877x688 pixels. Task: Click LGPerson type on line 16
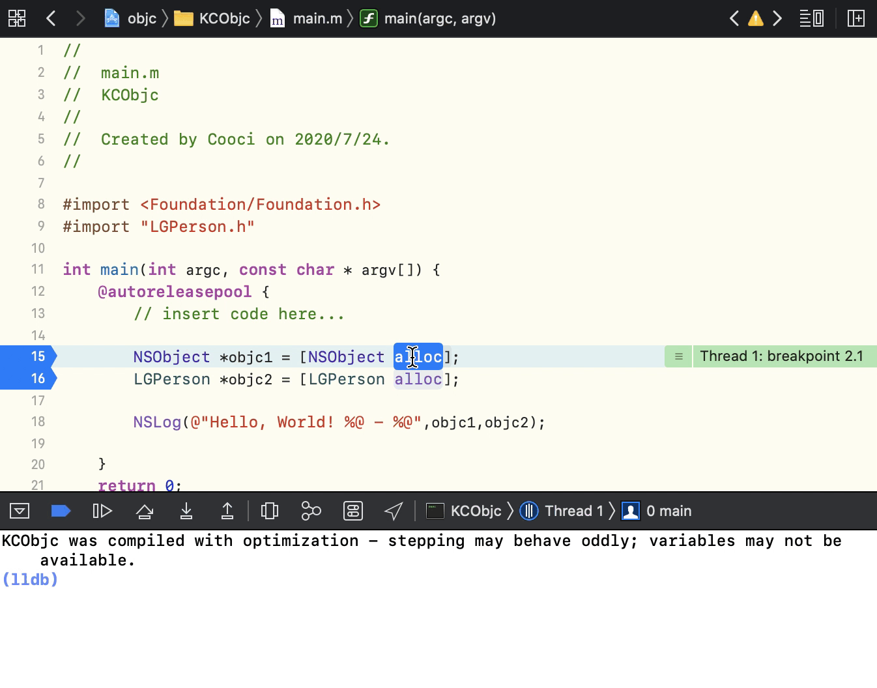pyautogui.click(x=172, y=379)
